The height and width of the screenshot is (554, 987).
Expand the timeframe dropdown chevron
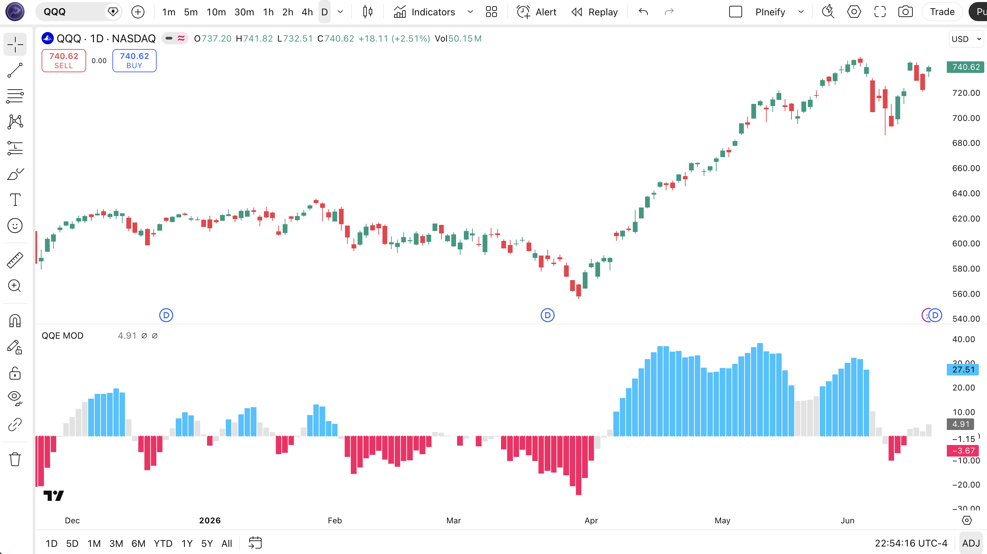[x=340, y=12]
